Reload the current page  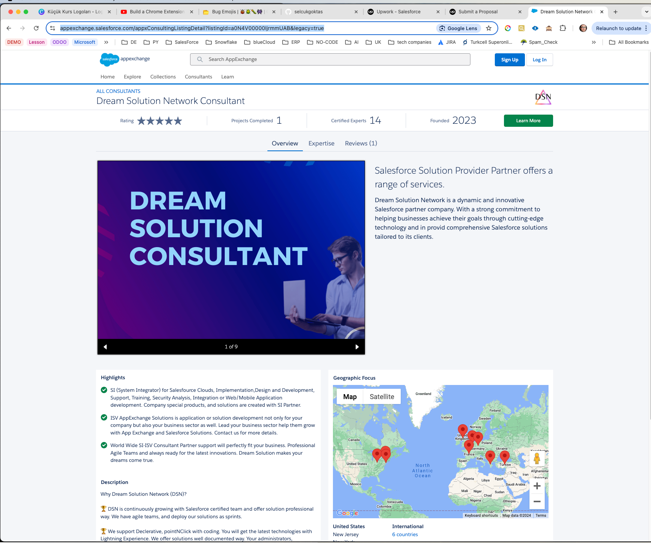(36, 28)
